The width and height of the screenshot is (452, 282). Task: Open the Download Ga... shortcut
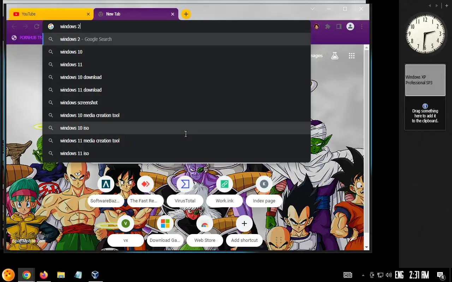pos(165,232)
